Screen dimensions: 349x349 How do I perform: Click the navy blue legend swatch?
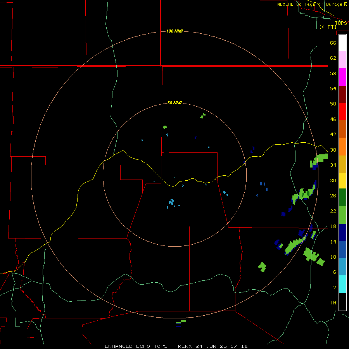342,232
